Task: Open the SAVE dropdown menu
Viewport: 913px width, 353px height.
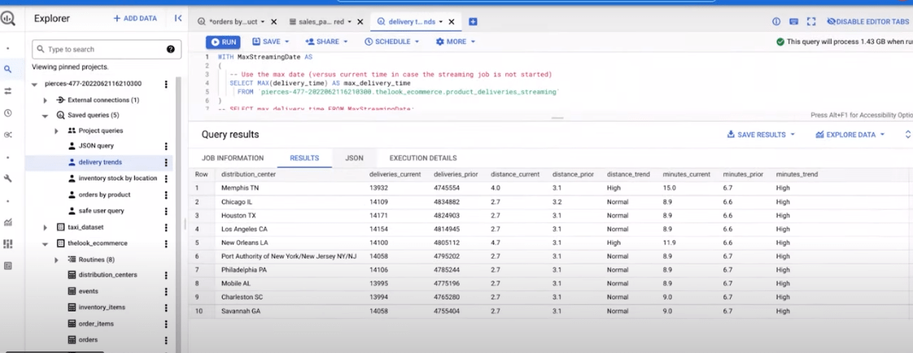Action: 270,41
